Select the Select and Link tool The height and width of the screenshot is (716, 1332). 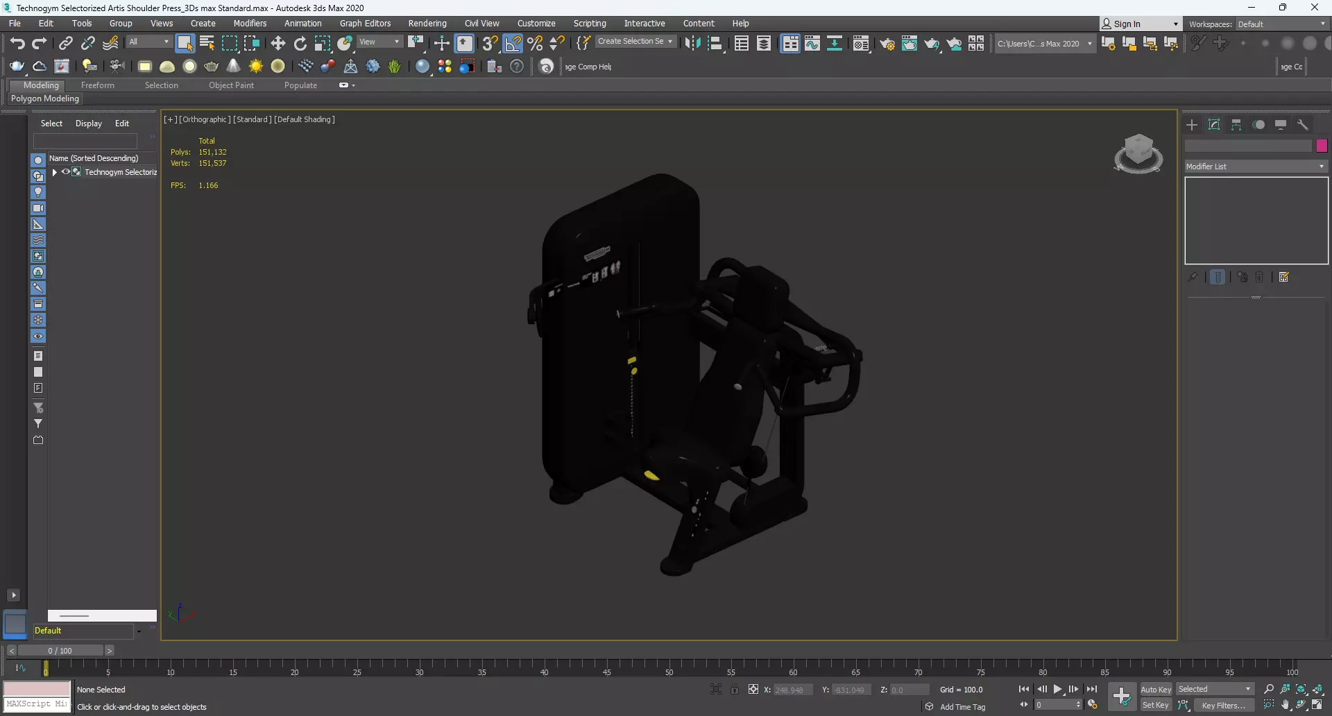(65, 43)
